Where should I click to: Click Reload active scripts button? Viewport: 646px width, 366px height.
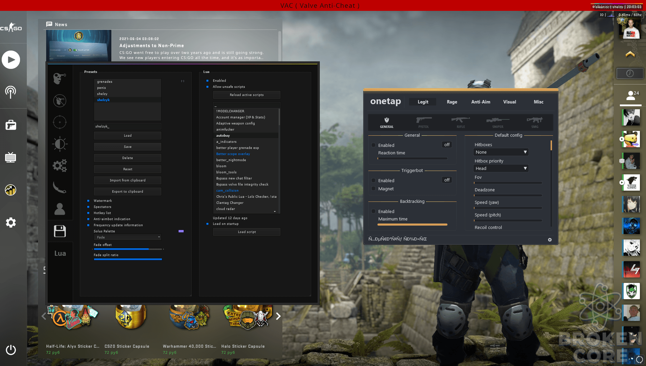coord(247,95)
